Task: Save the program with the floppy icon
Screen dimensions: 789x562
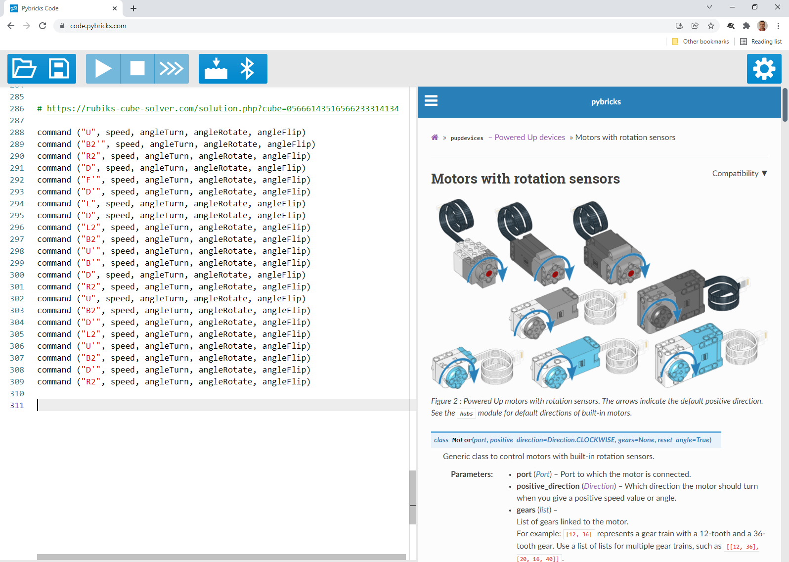Action: [x=59, y=69]
